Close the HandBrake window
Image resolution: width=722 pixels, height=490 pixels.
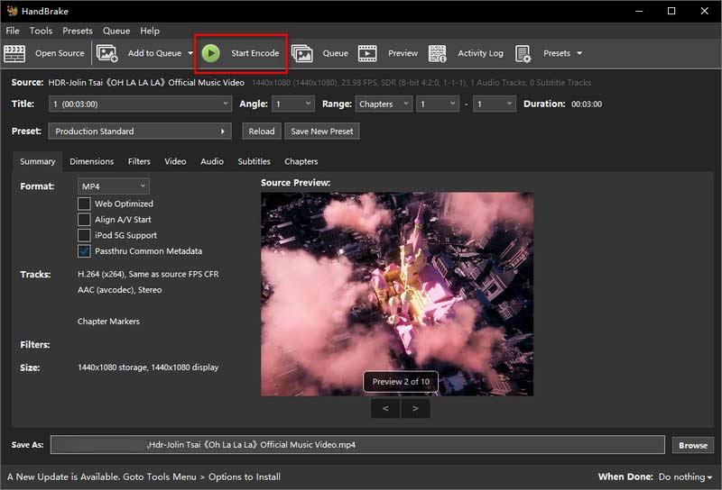point(705,11)
